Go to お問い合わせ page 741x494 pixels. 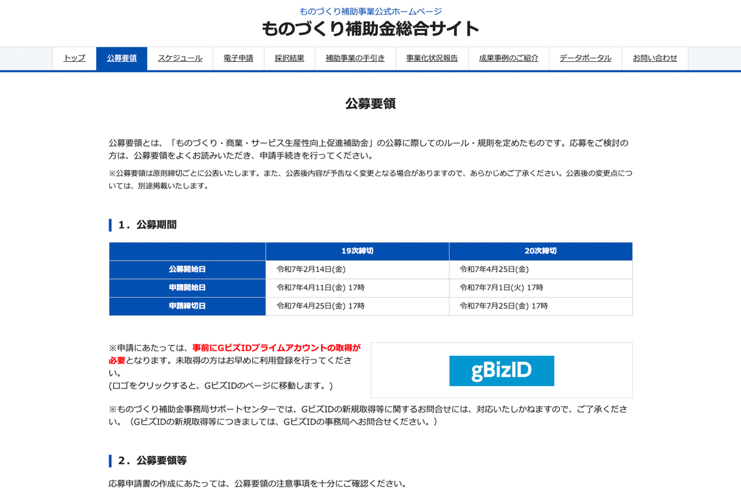(x=655, y=58)
